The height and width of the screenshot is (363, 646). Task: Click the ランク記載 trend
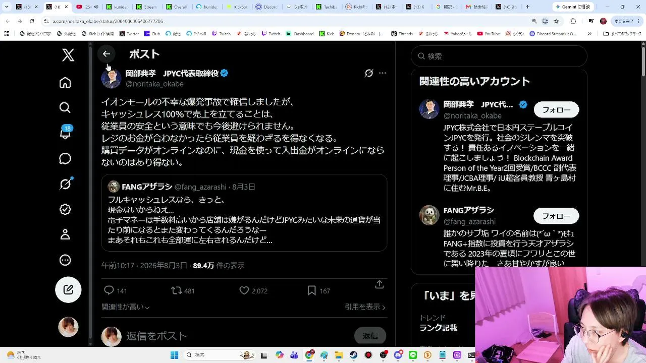pyautogui.click(x=438, y=328)
